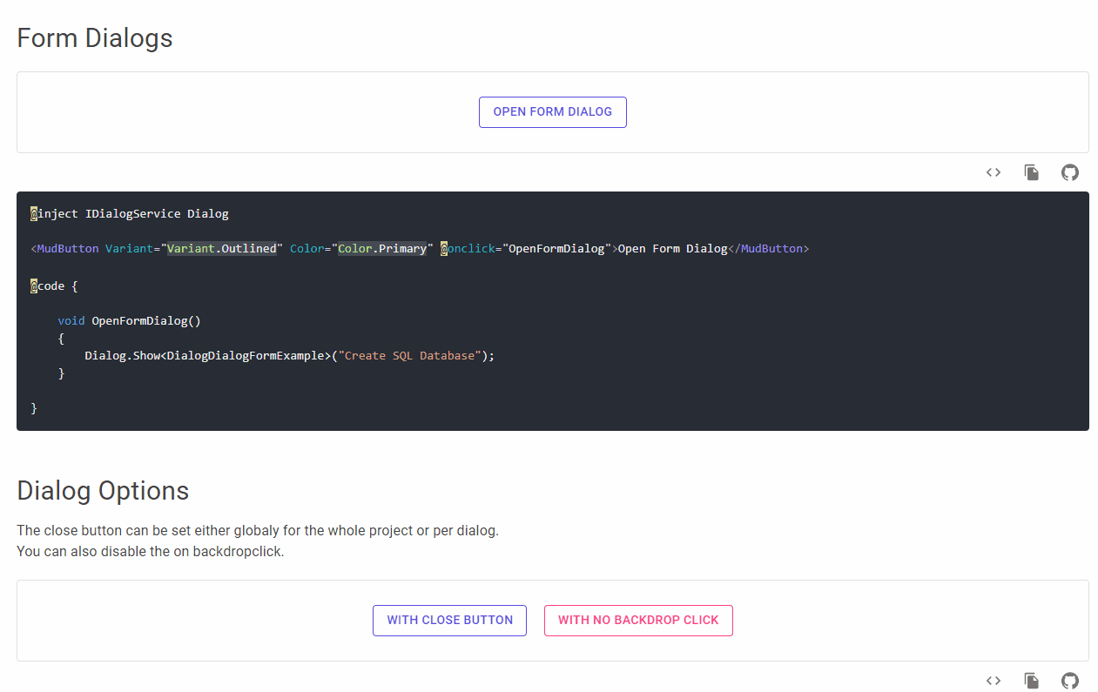
Task: Click the WITH CLOSE BUTTON button
Action: click(x=449, y=620)
